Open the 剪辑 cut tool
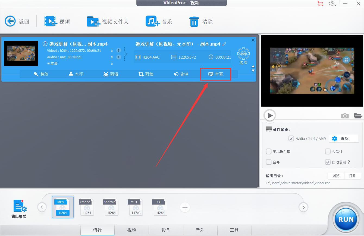Viewport: 364px width, 236px height. pyautogui.click(x=111, y=74)
